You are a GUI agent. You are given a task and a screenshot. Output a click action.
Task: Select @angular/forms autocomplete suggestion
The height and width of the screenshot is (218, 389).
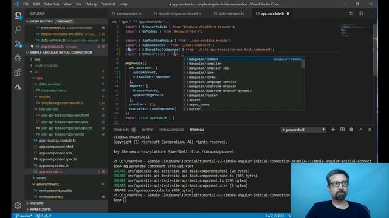(244, 77)
